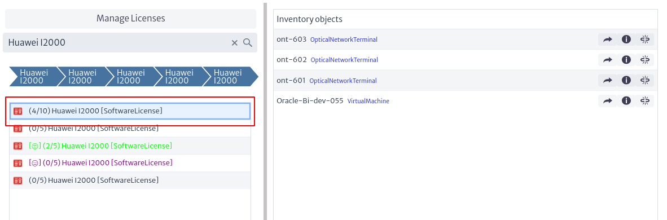Select the purple (0/5) Huawei I2000 license
The image size is (667, 220).
point(130,163)
